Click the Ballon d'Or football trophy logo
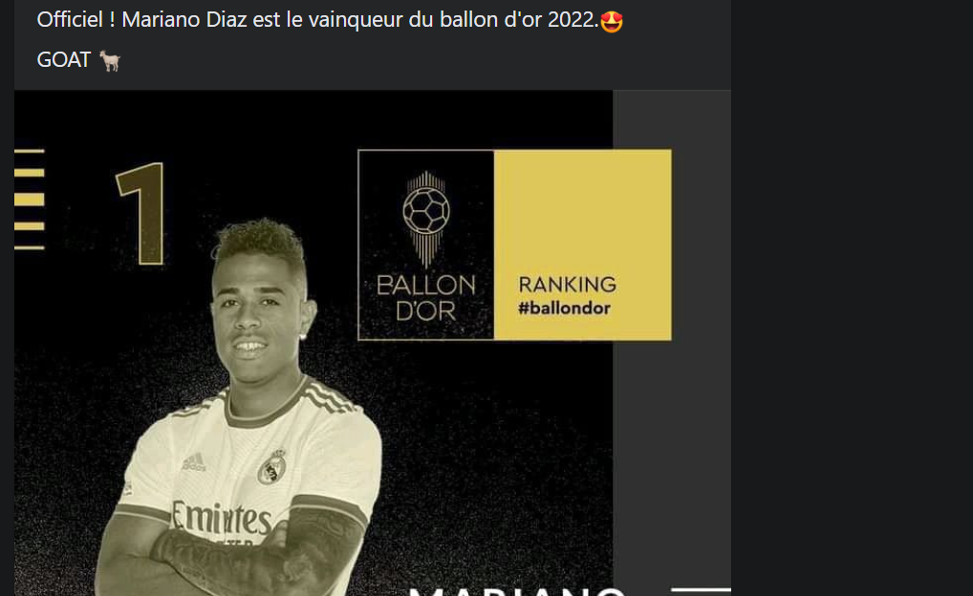Image resolution: width=973 pixels, height=596 pixels. click(425, 219)
